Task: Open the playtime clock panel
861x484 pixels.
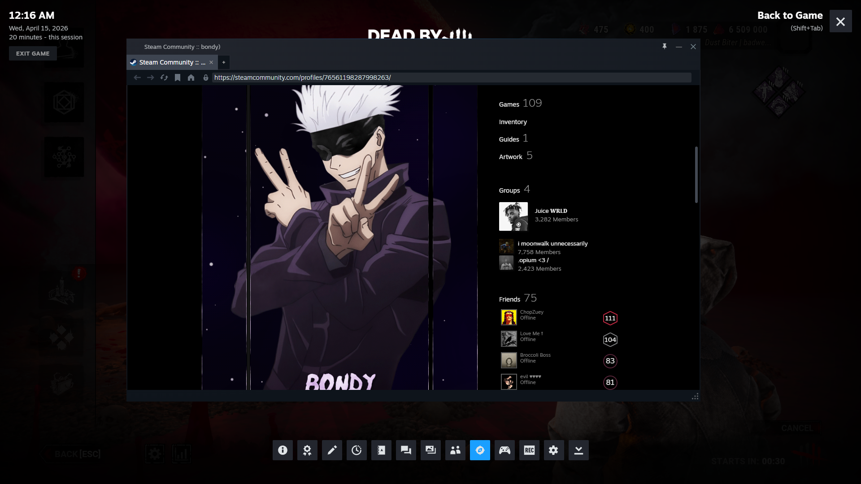Action: click(x=357, y=450)
